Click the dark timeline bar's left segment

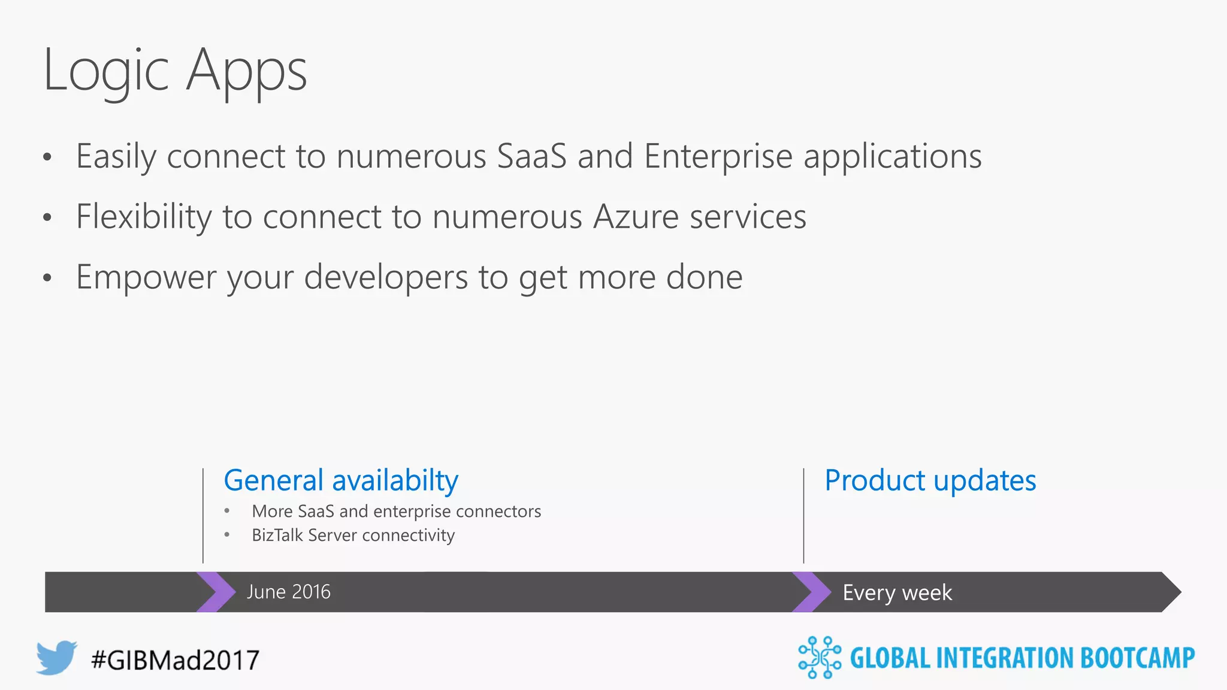pos(120,592)
